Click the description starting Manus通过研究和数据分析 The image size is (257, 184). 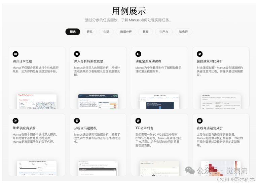click(97, 138)
